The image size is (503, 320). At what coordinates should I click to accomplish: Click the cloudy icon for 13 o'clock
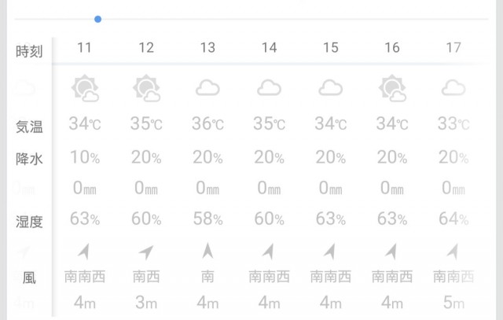pos(207,88)
